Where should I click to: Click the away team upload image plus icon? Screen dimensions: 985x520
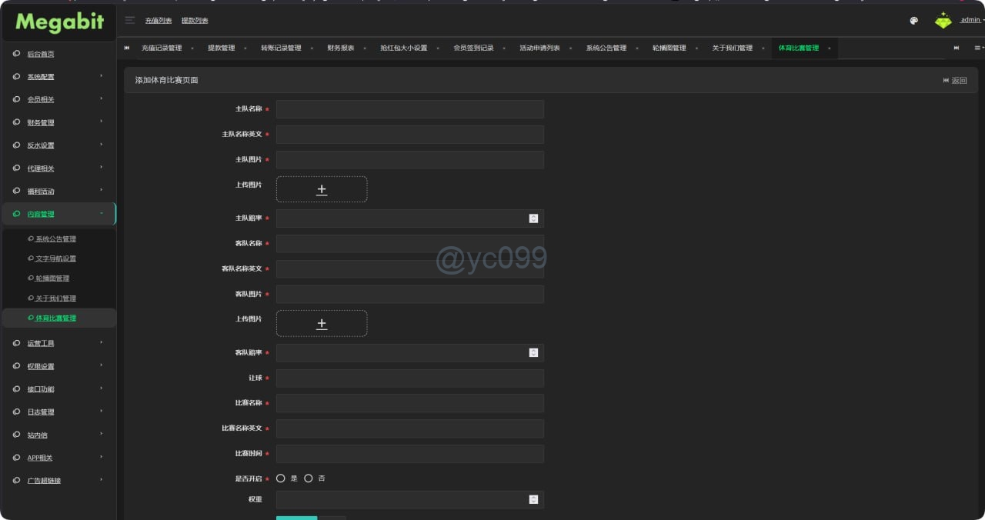(x=322, y=324)
